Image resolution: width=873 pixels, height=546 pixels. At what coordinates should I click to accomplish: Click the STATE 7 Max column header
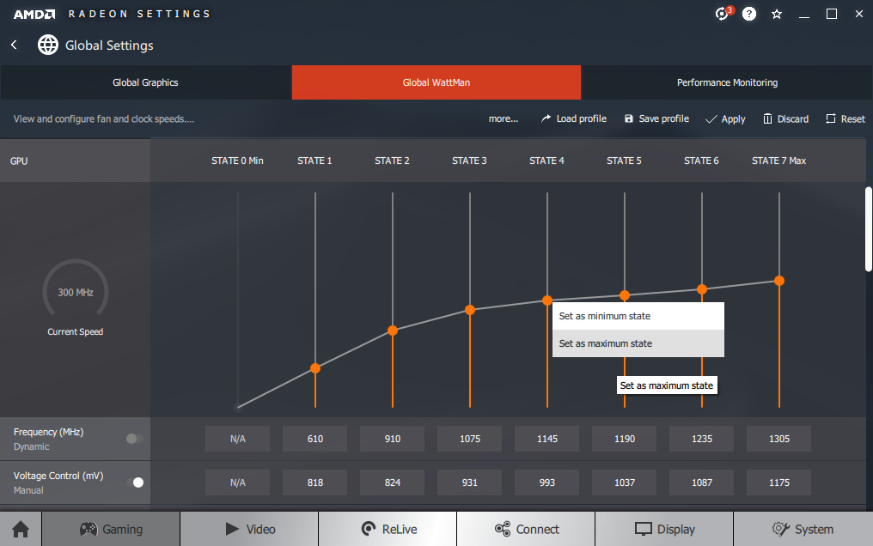[778, 161]
